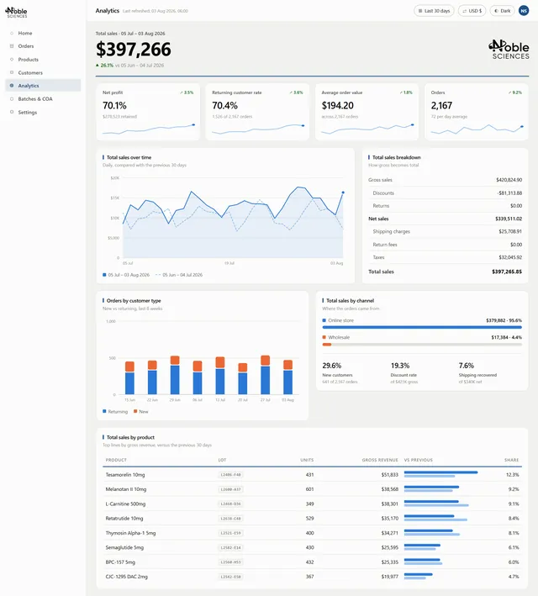Click the blue Online store color square
This screenshot has width=538, height=596.
(324, 320)
